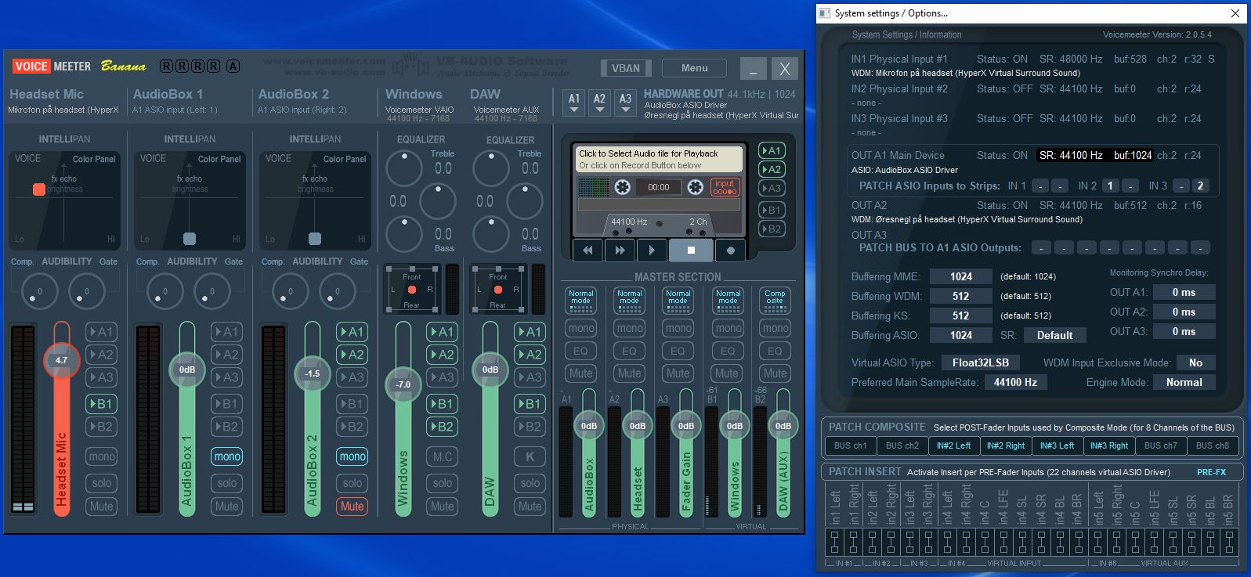Viewport: 1251px width, 577px height.
Task: Toggle Headset Mic routing to B1
Action: point(101,404)
